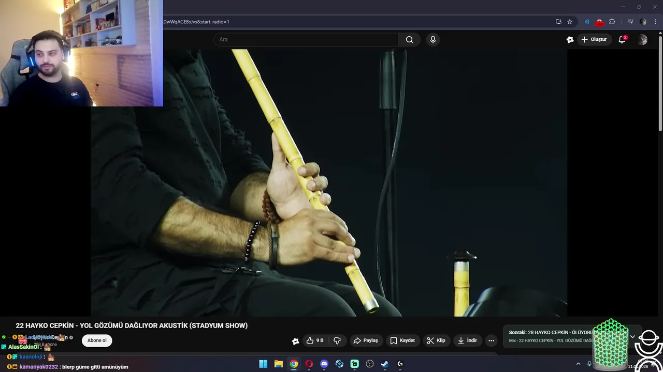
Task: Open the Chrome extensions puzzle icon
Action: [x=612, y=22]
